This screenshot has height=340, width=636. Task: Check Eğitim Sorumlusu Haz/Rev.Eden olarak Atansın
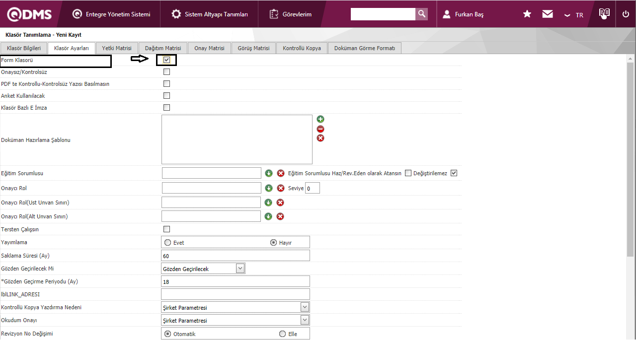408,173
